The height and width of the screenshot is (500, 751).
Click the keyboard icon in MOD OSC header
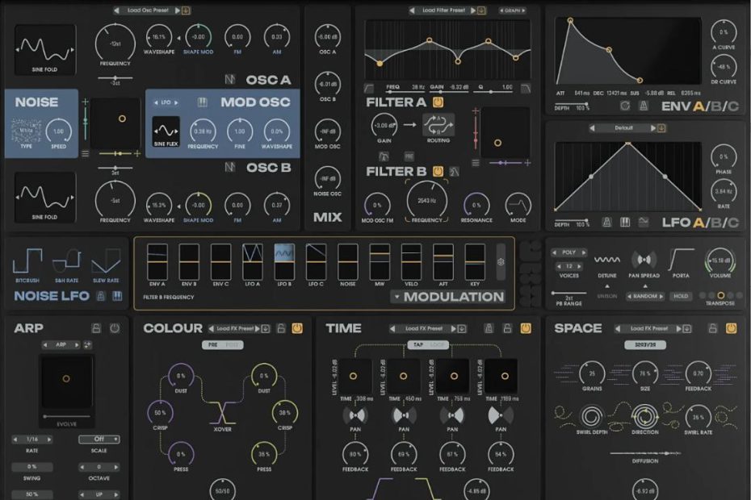pos(203,102)
